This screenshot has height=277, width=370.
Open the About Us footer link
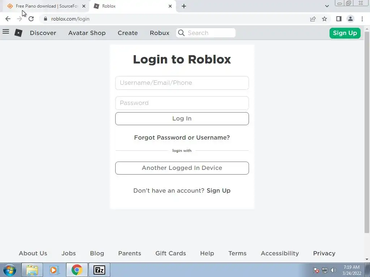pos(33,253)
